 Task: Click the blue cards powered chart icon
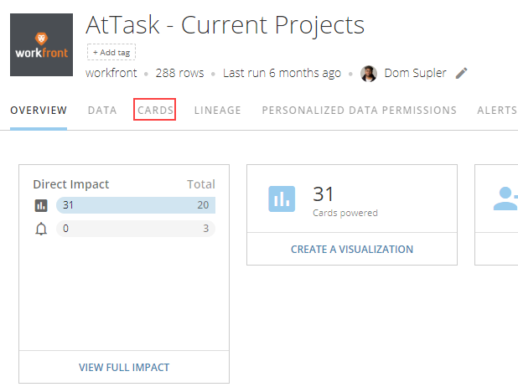(x=282, y=199)
